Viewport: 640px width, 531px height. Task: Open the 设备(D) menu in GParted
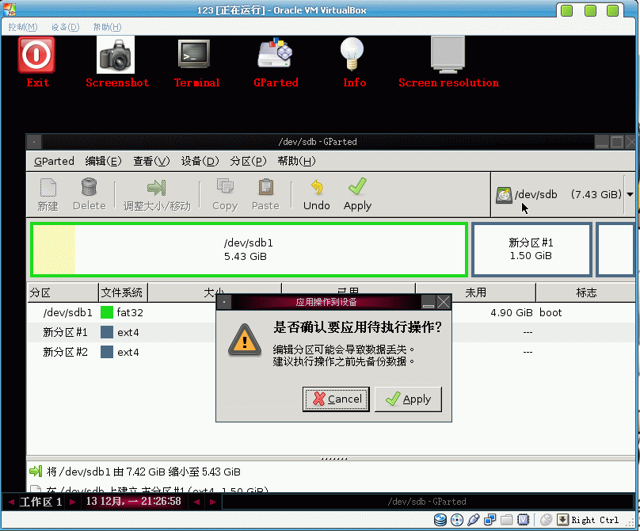(x=200, y=162)
